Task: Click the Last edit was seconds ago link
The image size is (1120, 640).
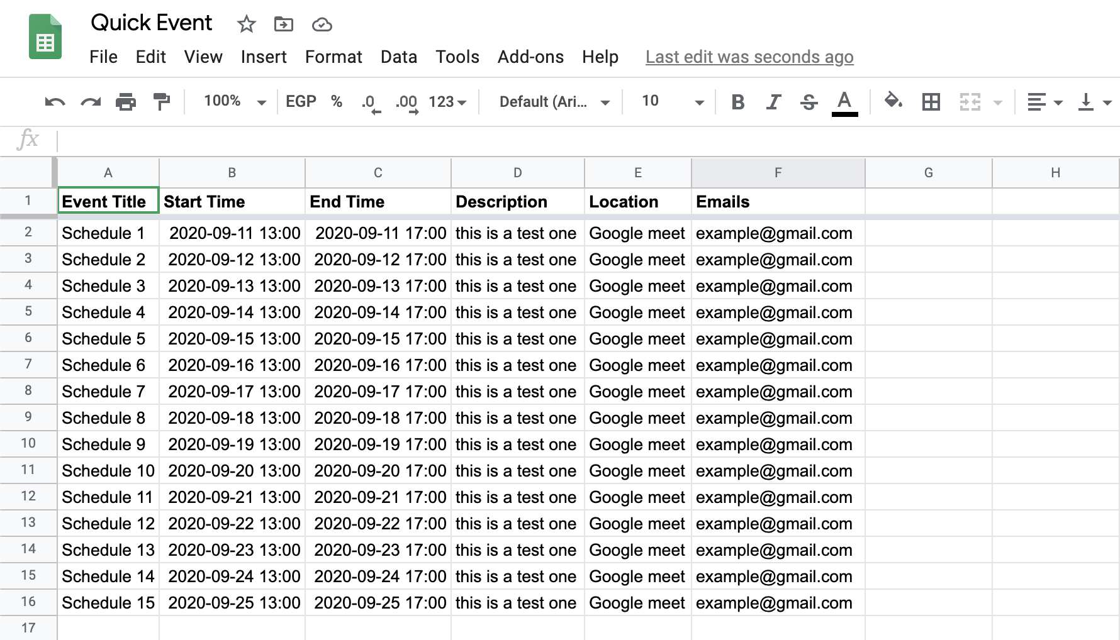Action: (x=749, y=57)
